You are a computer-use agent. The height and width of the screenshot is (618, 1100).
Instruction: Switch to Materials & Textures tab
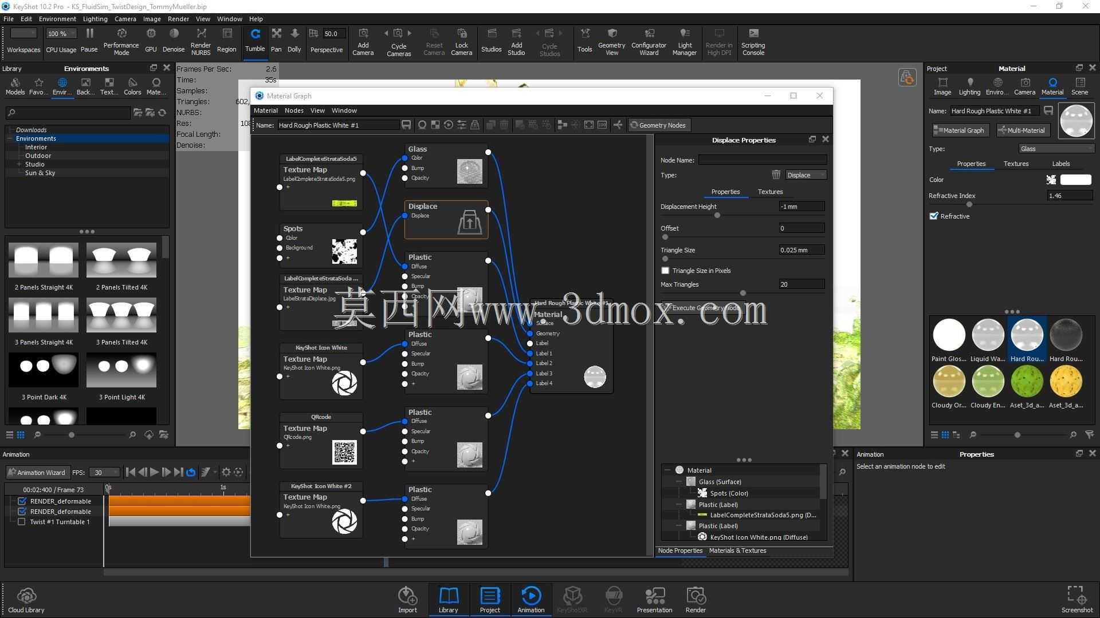pos(737,550)
